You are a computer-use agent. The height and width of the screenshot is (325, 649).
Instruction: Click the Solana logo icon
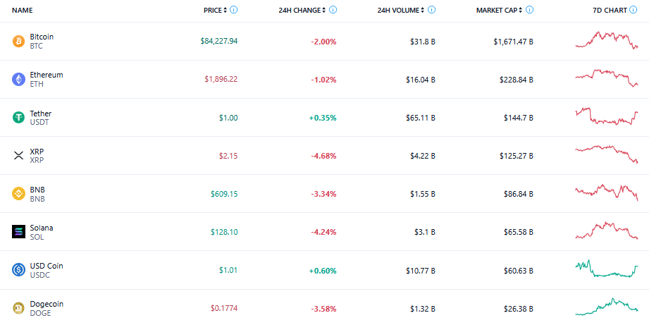click(18, 232)
